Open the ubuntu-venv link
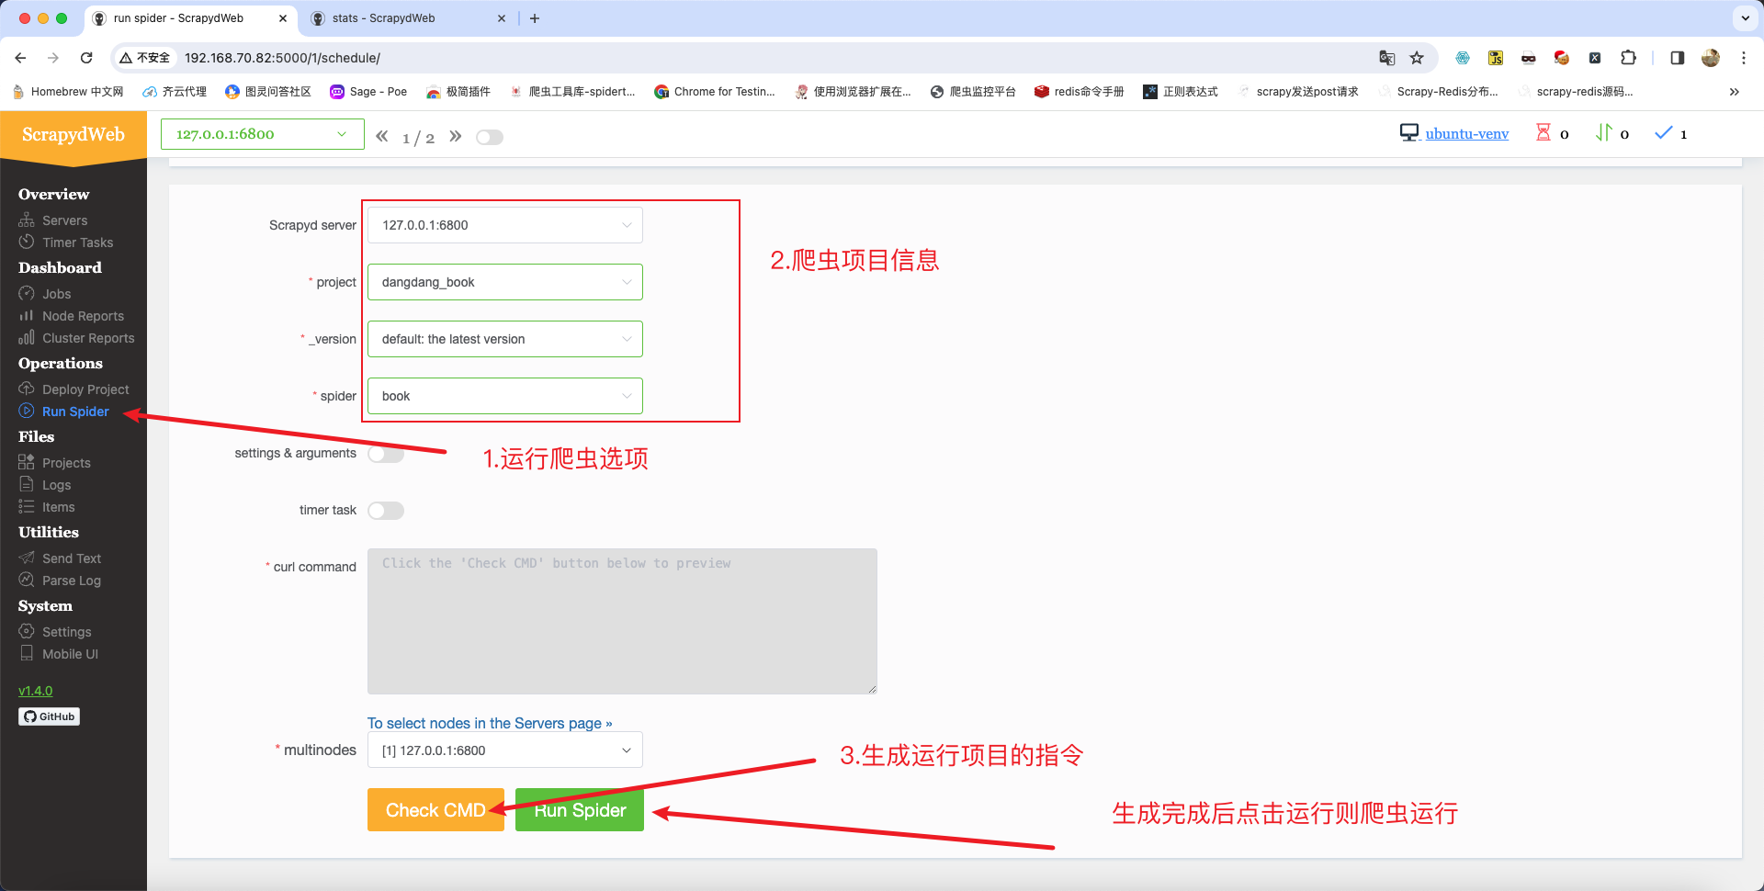The width and height of the screenshot is (1764, 891). [x=1466, y=134]
